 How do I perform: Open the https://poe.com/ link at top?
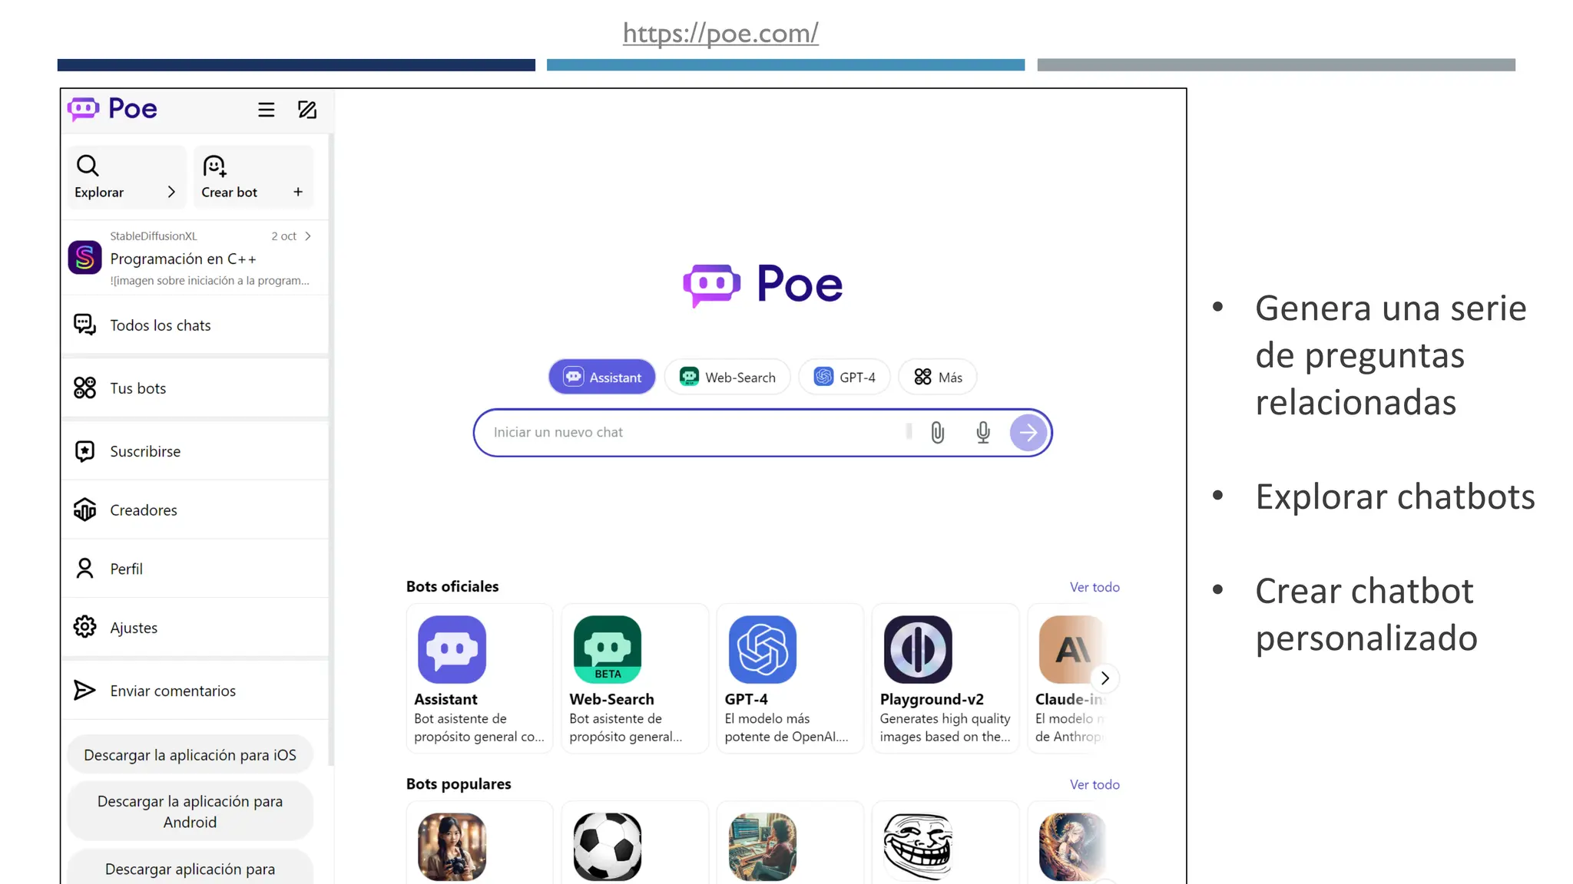720,33
